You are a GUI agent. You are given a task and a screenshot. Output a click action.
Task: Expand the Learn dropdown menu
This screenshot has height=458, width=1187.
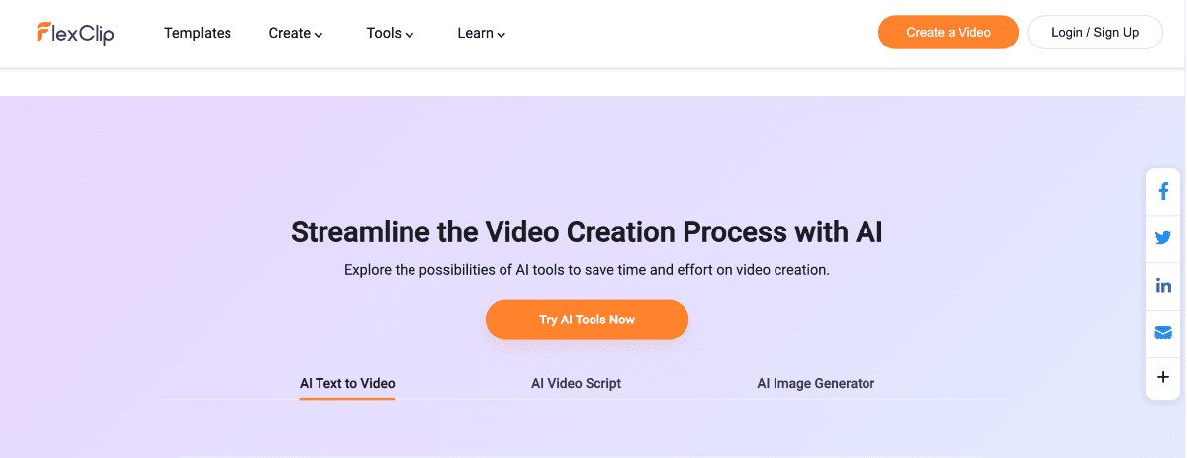[481, 33]
